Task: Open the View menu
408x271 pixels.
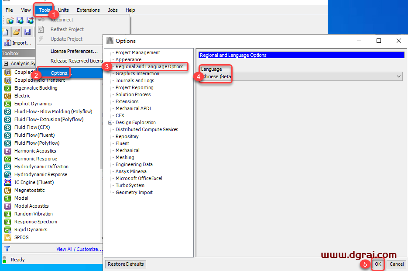Action: [26, 10]
